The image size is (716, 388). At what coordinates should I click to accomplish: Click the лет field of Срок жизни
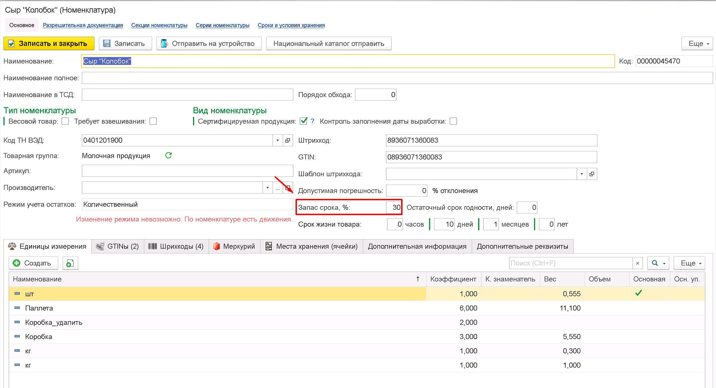[x=547, y=224]
